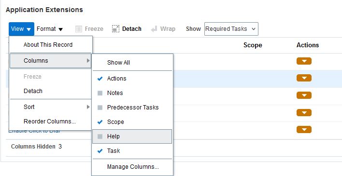Open the first row's orange Actions dropdown

pyautogui.click(x=304, y=61)
